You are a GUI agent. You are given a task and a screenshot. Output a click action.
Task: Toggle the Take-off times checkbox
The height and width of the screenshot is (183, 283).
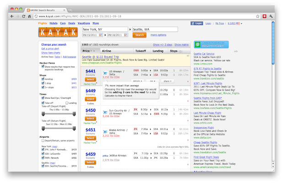pyautogui.click(x=43, y=103)
